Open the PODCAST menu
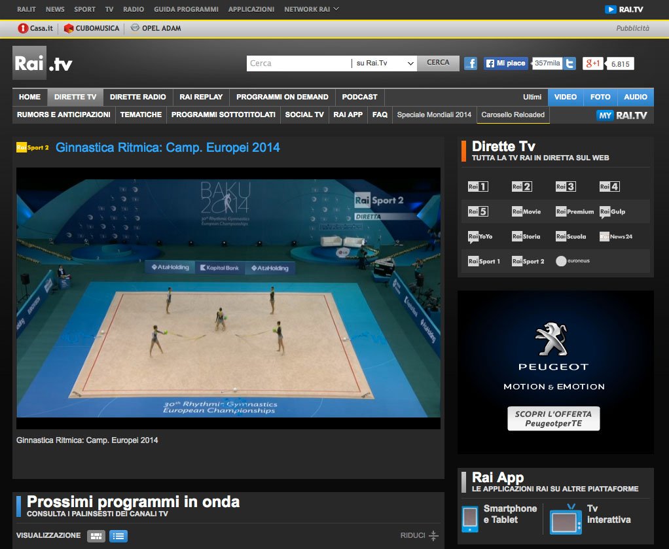The image size is (669, 549). click(359, 97)
